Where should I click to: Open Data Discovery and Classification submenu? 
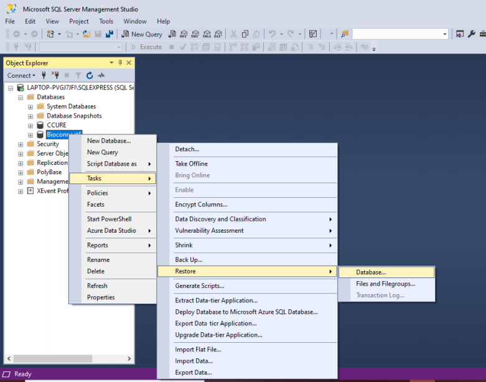[x=247, y=219]
